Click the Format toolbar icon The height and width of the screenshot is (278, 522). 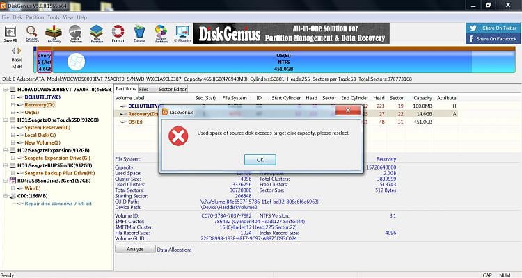tap(118, 34)
